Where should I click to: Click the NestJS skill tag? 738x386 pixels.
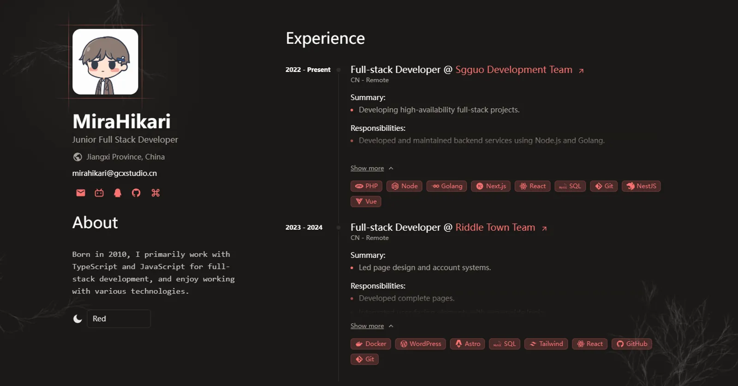(x=641, y=186)
